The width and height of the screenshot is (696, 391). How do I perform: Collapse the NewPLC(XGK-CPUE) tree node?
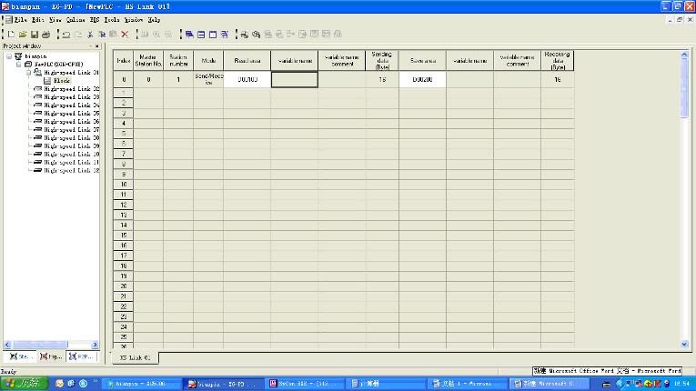(17, 65)
